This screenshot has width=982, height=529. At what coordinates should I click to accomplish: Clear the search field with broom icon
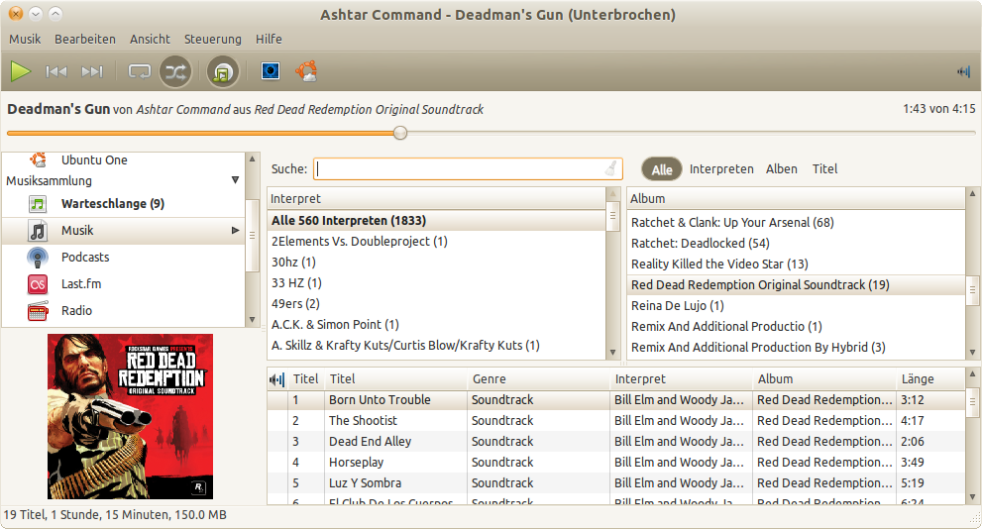pyautogui.click(x=611, y=168)
